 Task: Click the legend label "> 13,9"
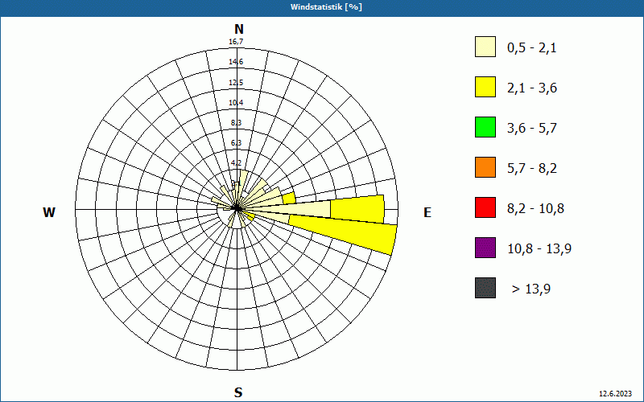click(531, 289)
